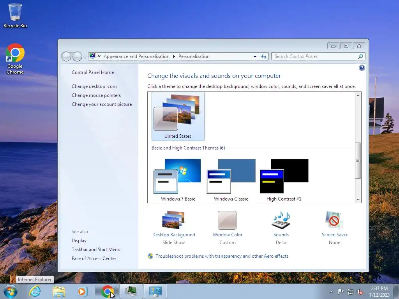
Task: Go to Appearance and Personalization breadcrumb
Action: click(136, 56)
